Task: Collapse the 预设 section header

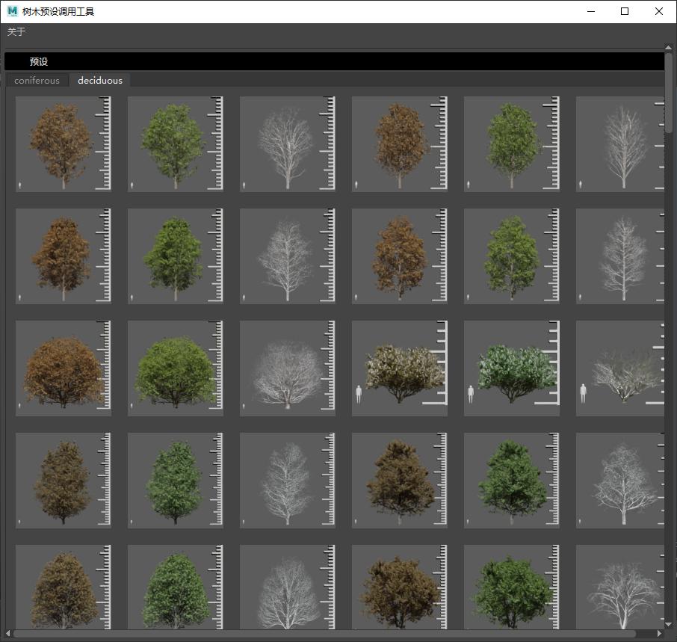Action: point(38,62)
